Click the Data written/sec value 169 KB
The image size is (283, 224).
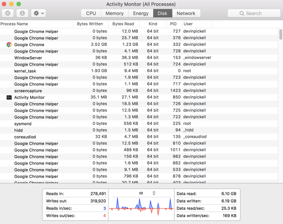pyautogui.click(x=229, y=216)
